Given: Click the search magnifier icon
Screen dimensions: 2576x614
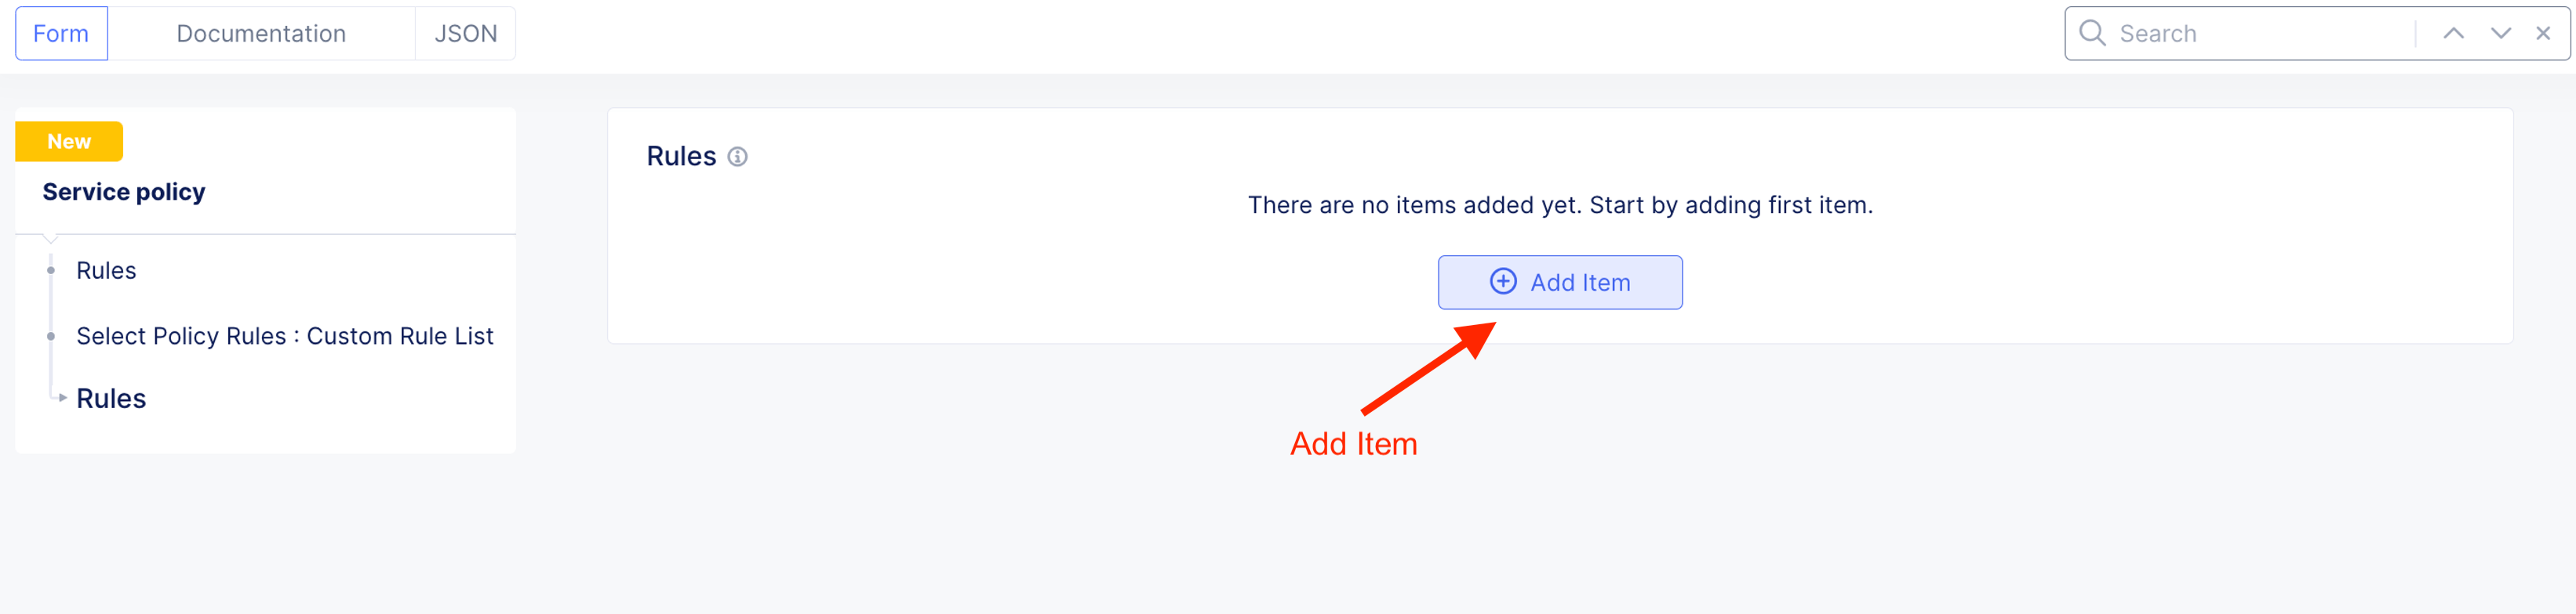Looking at the screenshot, I should pyautogui.click(x=2091, y=33).
